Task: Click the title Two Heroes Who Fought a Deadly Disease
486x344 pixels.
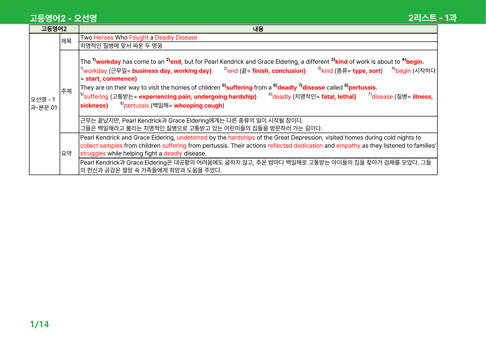Action: coord(139,38)
